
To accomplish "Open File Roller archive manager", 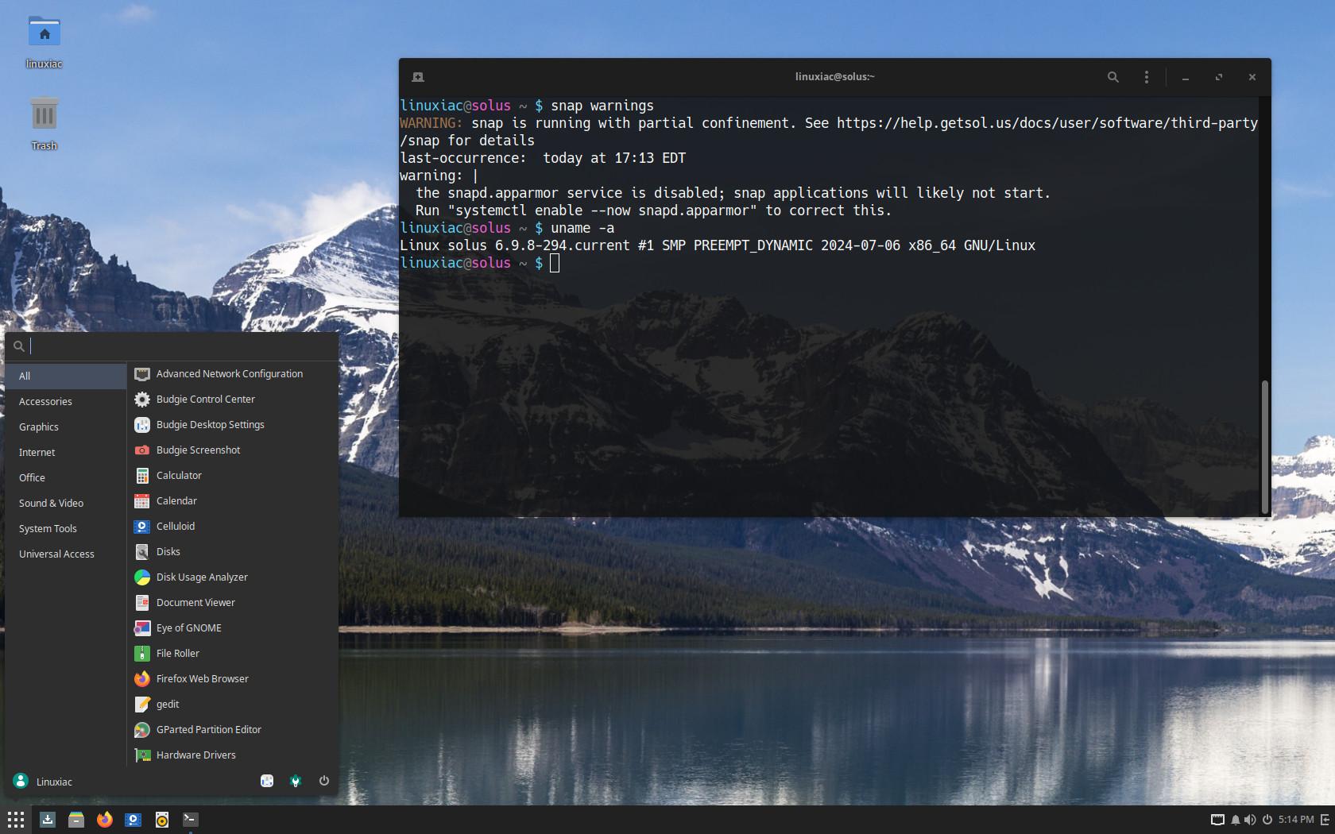I will (233, 654).
